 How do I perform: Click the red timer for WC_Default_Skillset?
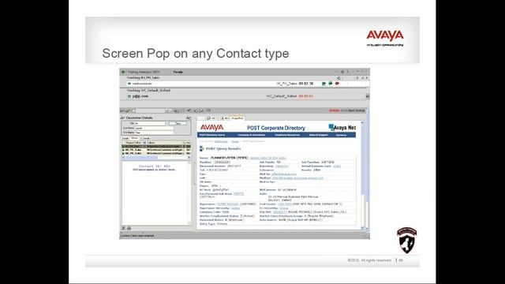point(305,96)
